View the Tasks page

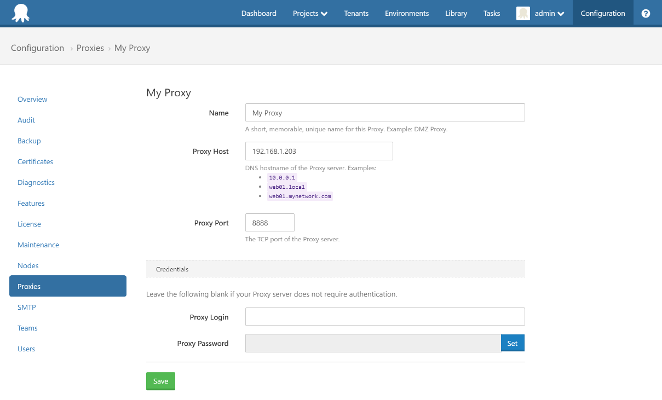click(x=491, y=13)
